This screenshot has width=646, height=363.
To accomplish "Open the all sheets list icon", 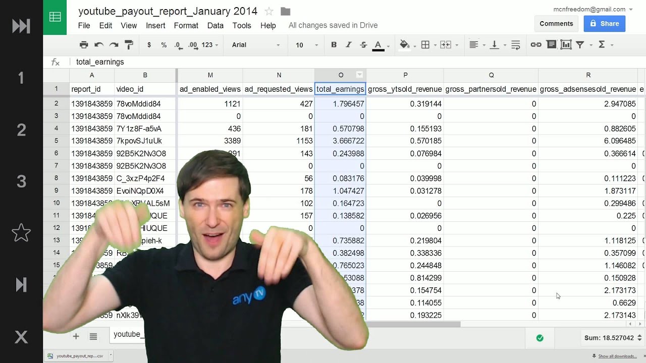I will 93,336.
